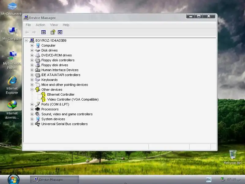
Task: Select the System devices label text
Action: [53, 119]
